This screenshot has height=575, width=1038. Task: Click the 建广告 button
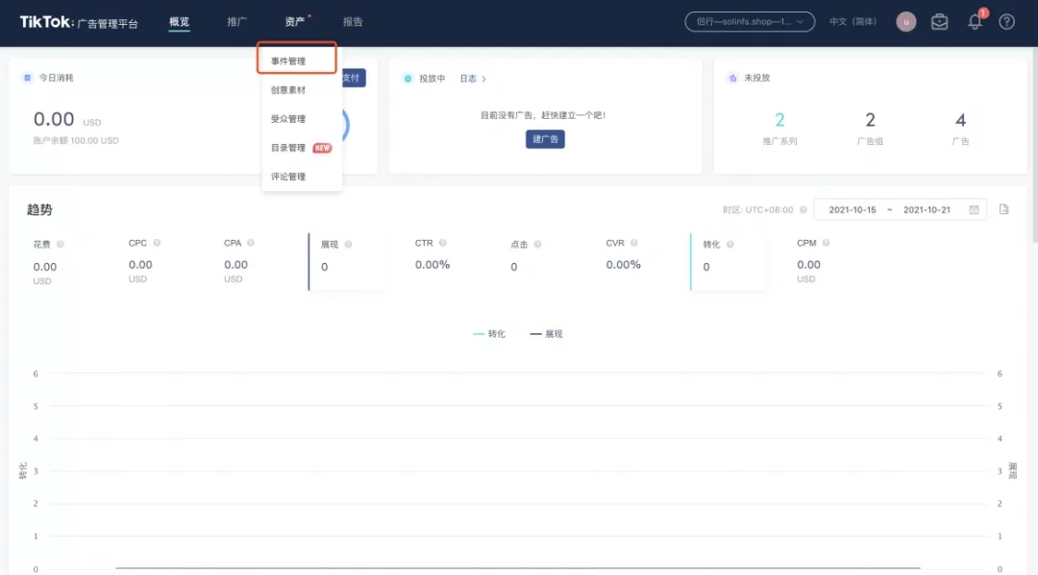click(545, 138)
